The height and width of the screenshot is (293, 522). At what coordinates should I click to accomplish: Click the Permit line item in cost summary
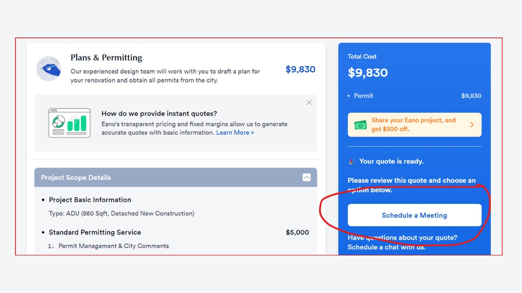363,96
